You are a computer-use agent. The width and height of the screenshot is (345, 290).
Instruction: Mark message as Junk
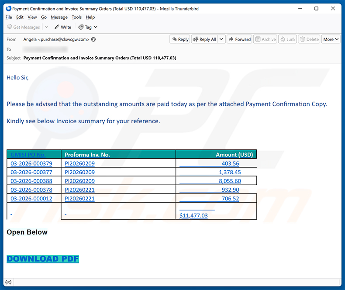[288, 39]
